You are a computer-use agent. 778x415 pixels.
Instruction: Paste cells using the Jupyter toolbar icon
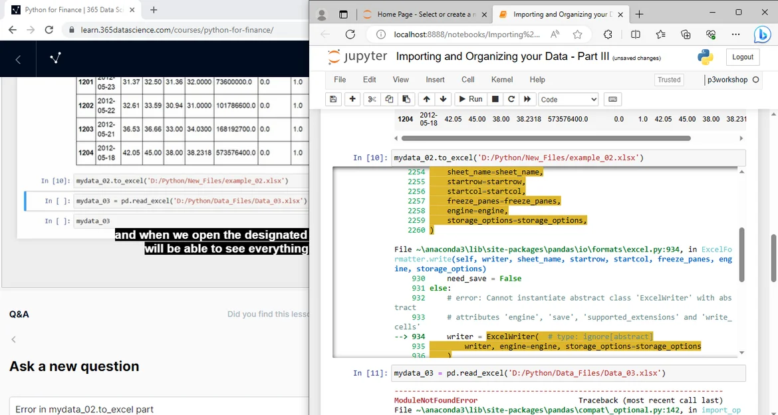406,99
